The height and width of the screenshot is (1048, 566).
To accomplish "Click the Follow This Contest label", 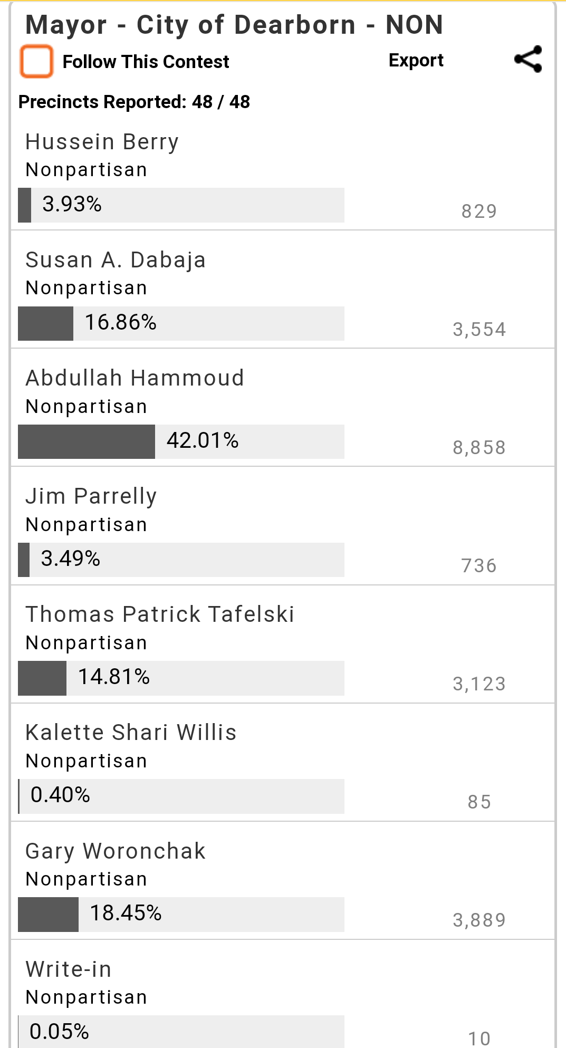I will point(146,62).
